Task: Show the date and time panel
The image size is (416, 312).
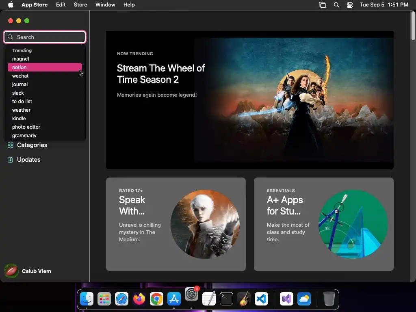Action: 384,4
